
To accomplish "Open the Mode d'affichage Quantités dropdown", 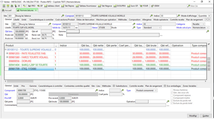I will click(x=204, y=16).
